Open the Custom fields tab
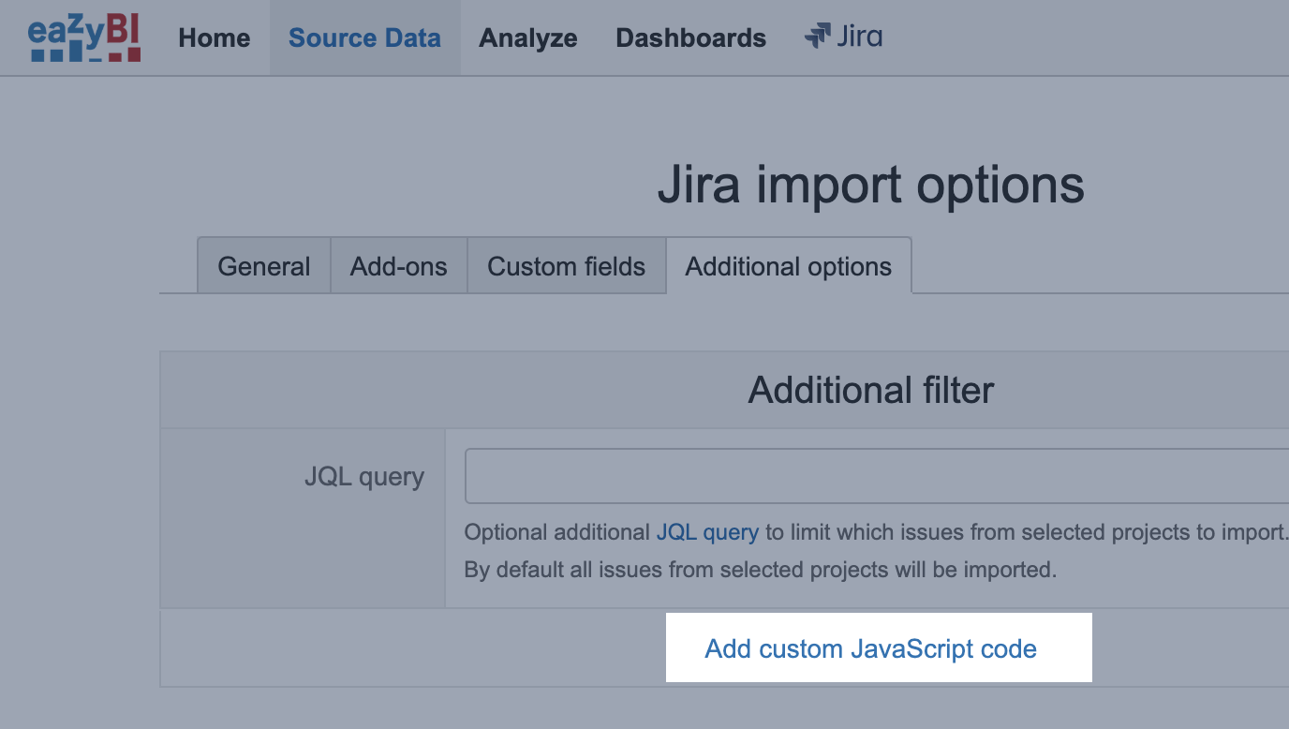 tap(567, 266)
